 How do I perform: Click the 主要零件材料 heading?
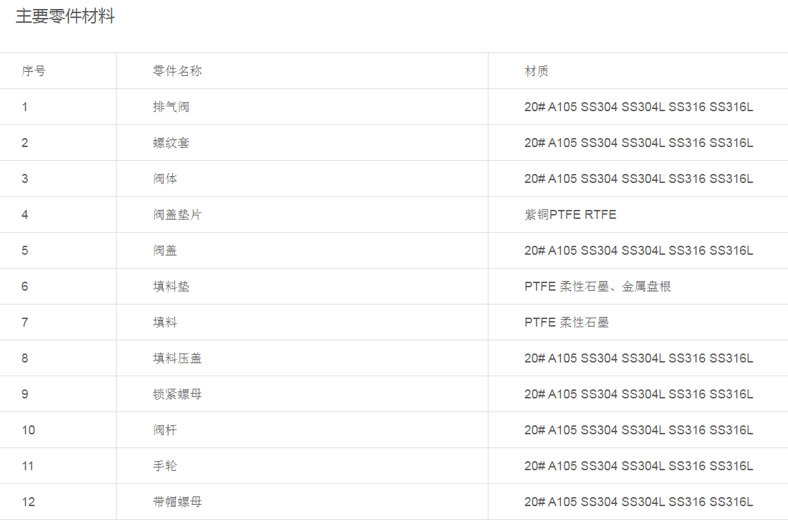tap(66, 17)
